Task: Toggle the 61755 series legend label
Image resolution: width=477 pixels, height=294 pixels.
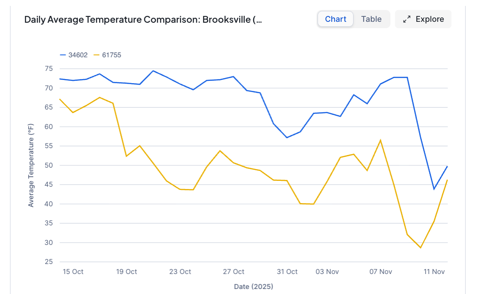Action: tap(111, 55)
